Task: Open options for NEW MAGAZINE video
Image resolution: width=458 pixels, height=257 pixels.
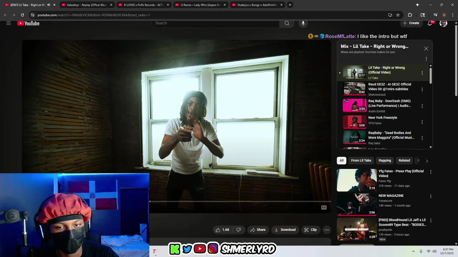Action: (431, 196)
